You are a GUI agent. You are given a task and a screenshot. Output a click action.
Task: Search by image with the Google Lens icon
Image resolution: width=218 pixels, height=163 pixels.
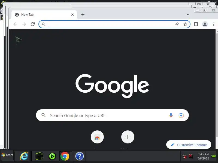point(181,115)
